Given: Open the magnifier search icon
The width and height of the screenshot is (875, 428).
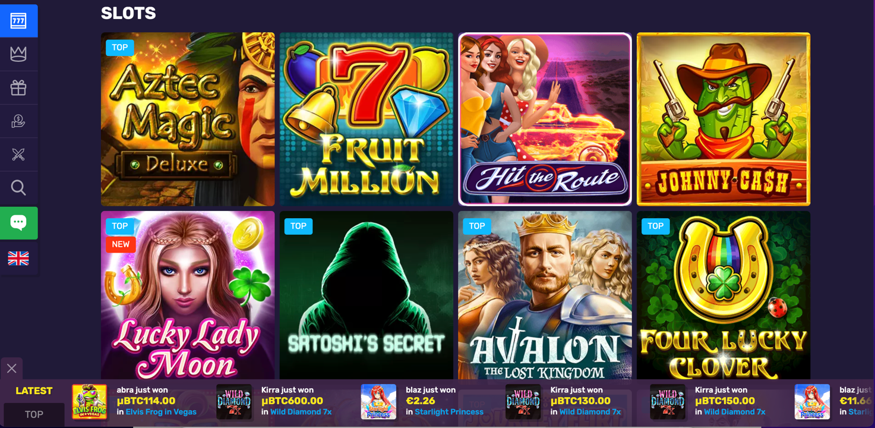Looking at the screenshot, I should (x=18, y=188).
